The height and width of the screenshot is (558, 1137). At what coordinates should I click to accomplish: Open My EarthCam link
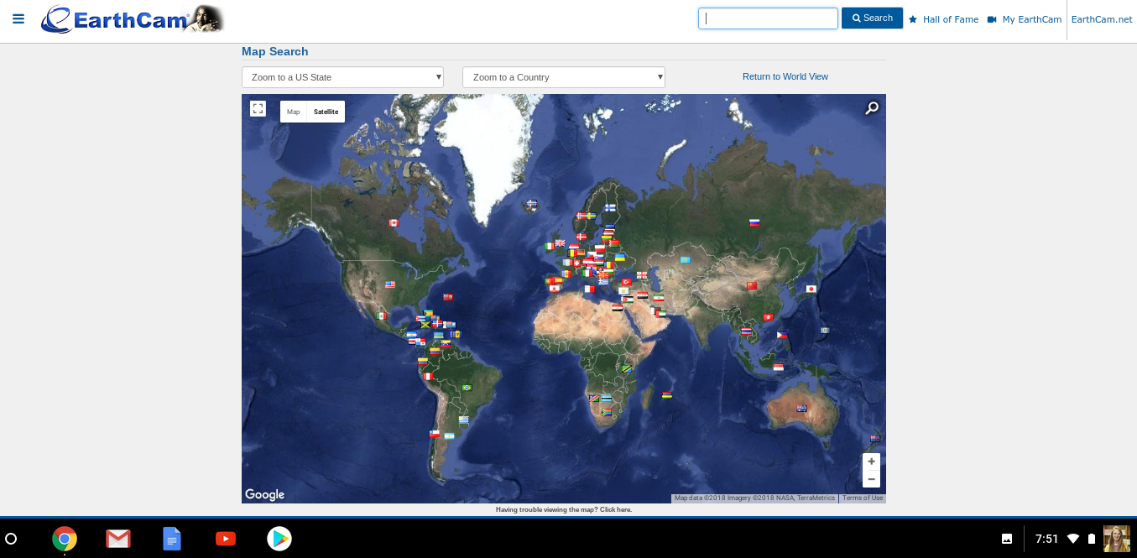point(1025,19)
